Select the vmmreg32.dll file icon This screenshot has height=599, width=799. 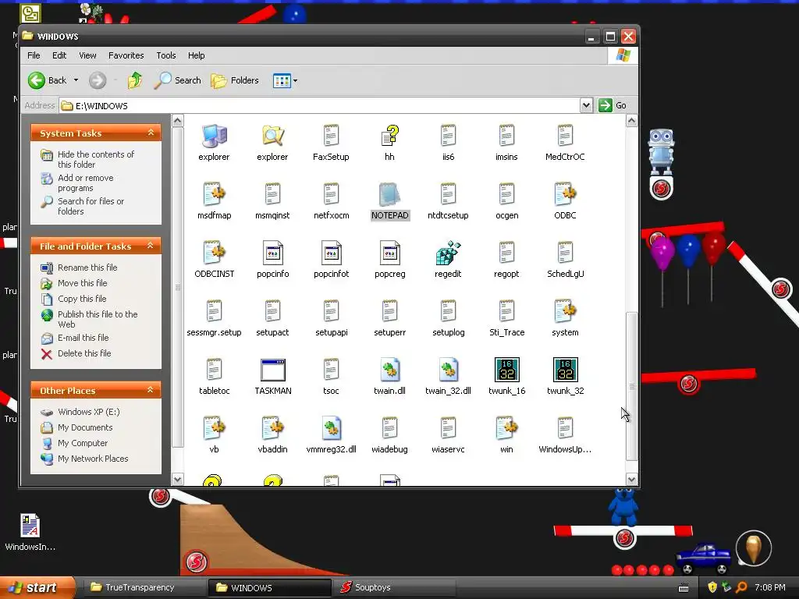click(x=331, y=428)
